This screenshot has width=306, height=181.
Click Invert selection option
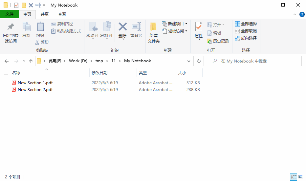pyautogui.click(x=246, y=38)
